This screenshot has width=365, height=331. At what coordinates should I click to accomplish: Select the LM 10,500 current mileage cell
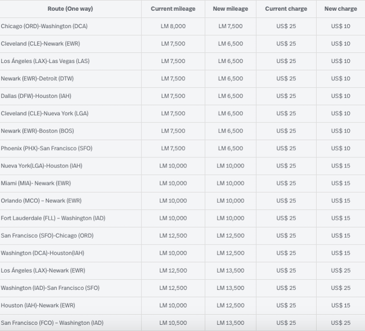[173, 323]
